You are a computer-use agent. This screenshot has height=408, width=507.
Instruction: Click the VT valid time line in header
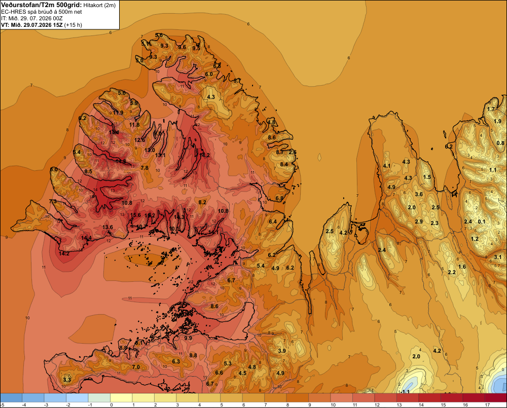(42, 25)
